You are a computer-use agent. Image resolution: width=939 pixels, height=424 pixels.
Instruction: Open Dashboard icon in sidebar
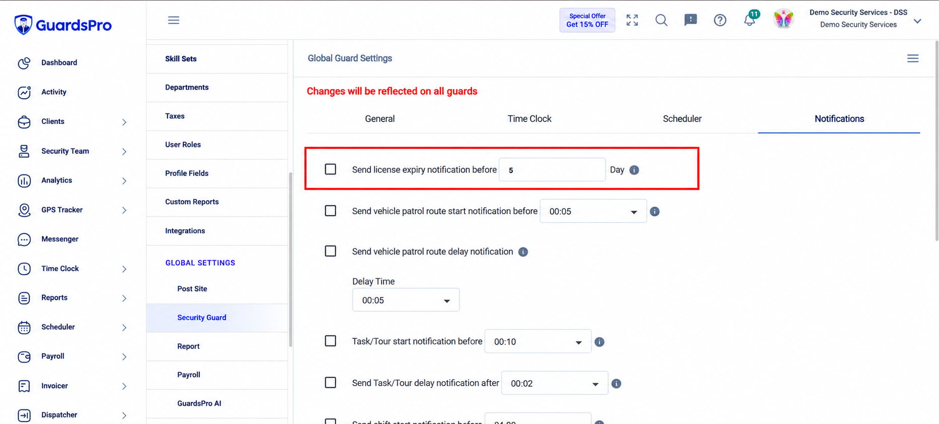point(24,63)
